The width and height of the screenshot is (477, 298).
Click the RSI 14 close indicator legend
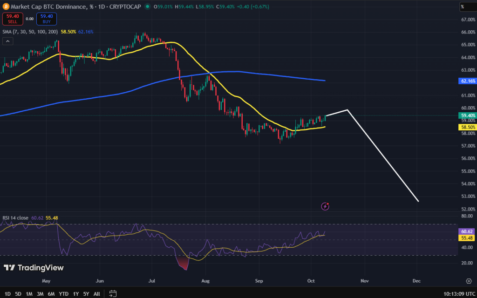[15, 217]
